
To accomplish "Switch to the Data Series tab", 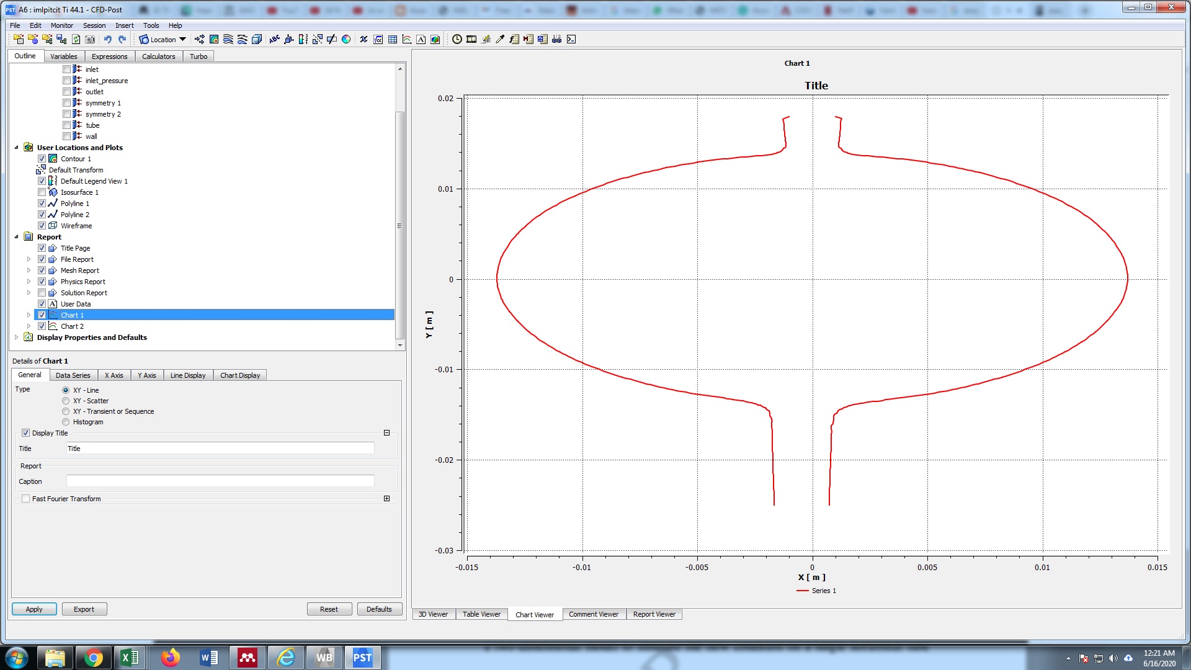I will [x=73, y=375].
